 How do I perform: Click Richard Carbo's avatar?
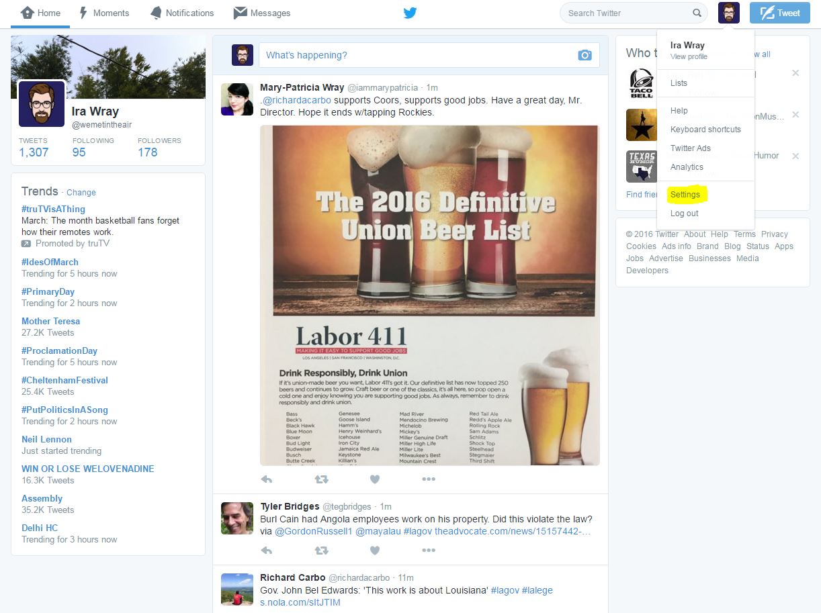(237, 590)
